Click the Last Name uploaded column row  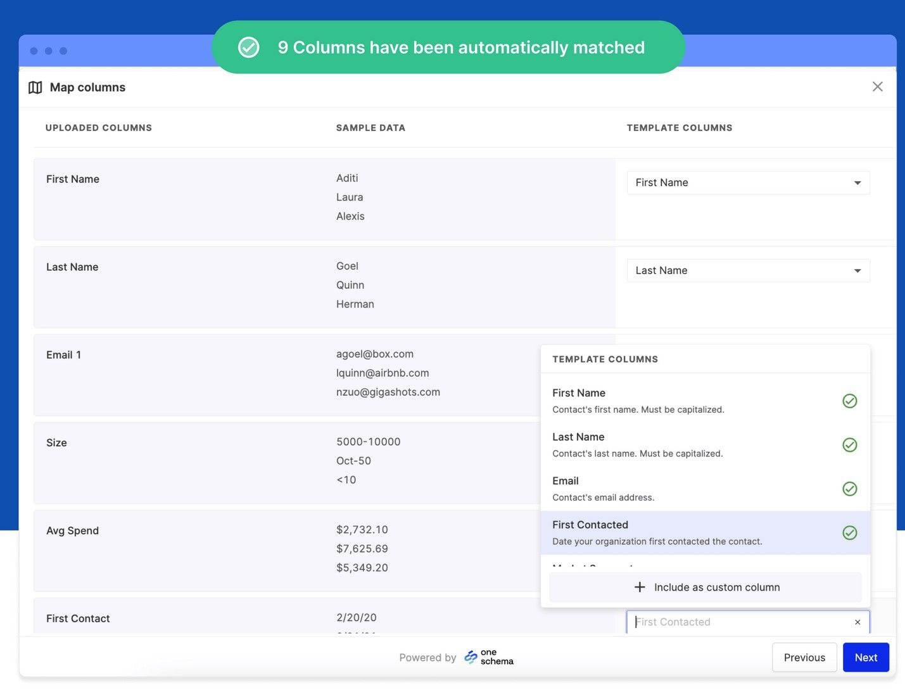[324, 287]
